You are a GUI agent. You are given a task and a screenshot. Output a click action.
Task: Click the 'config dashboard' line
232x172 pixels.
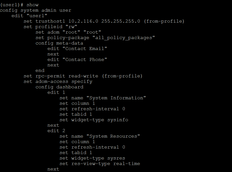click(59, 87)
